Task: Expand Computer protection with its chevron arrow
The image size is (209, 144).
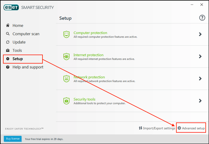Action: point(200,34)
